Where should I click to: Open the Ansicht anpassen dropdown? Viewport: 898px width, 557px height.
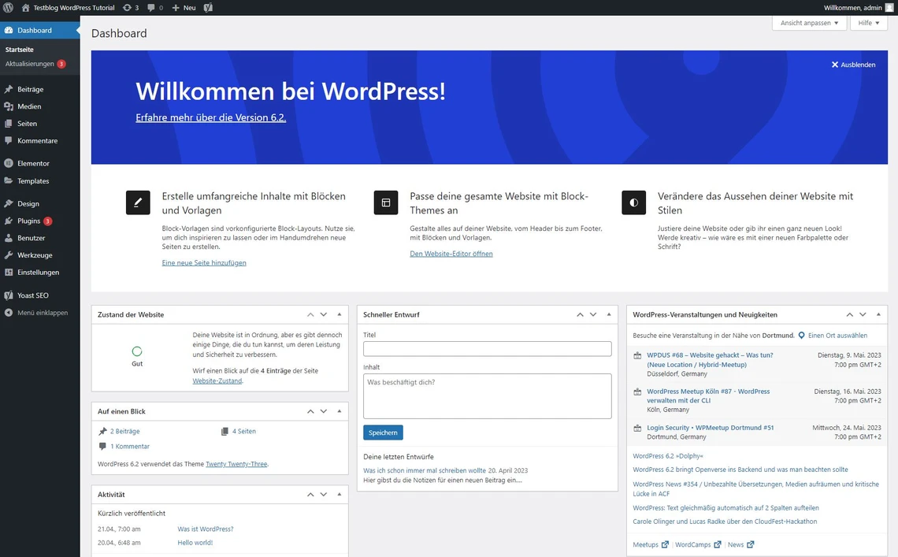[x=809, y=23]
